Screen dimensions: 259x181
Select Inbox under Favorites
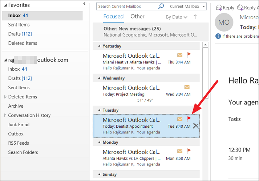[x=42, y=16]
